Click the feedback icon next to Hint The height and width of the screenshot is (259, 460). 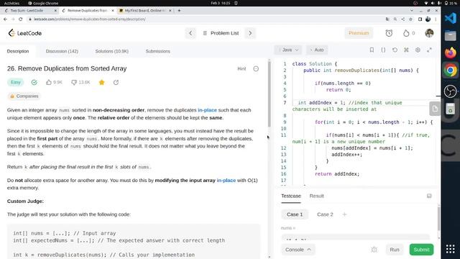click(x=256, y=69)
